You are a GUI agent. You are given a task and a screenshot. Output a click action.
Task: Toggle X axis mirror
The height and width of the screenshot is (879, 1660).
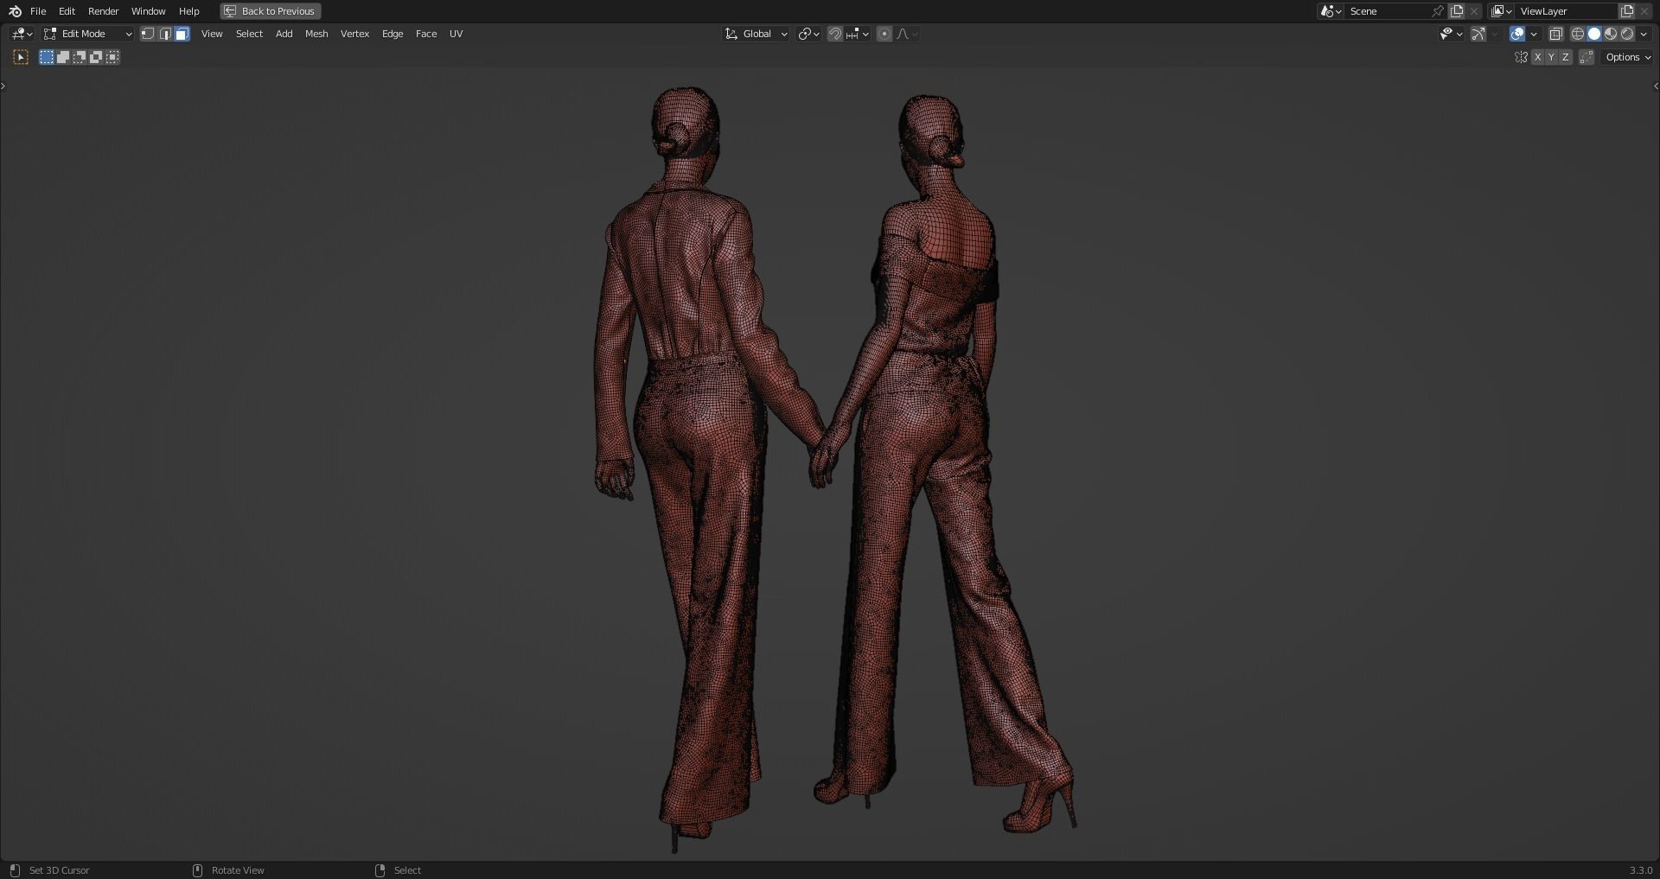pos(1537,57)
